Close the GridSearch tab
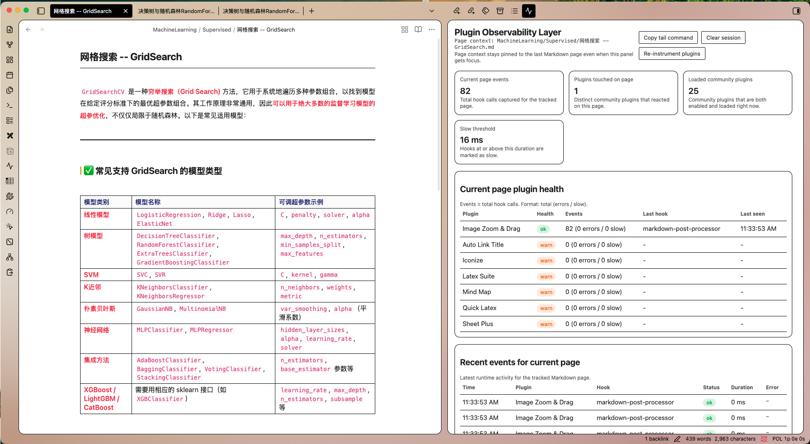The width and height of the screenshot is (810, 444). point(126,11)
